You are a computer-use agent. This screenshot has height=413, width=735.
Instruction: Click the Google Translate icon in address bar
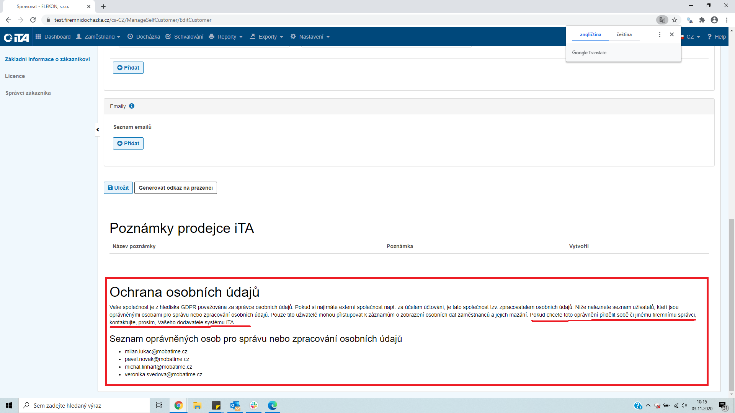662,20
